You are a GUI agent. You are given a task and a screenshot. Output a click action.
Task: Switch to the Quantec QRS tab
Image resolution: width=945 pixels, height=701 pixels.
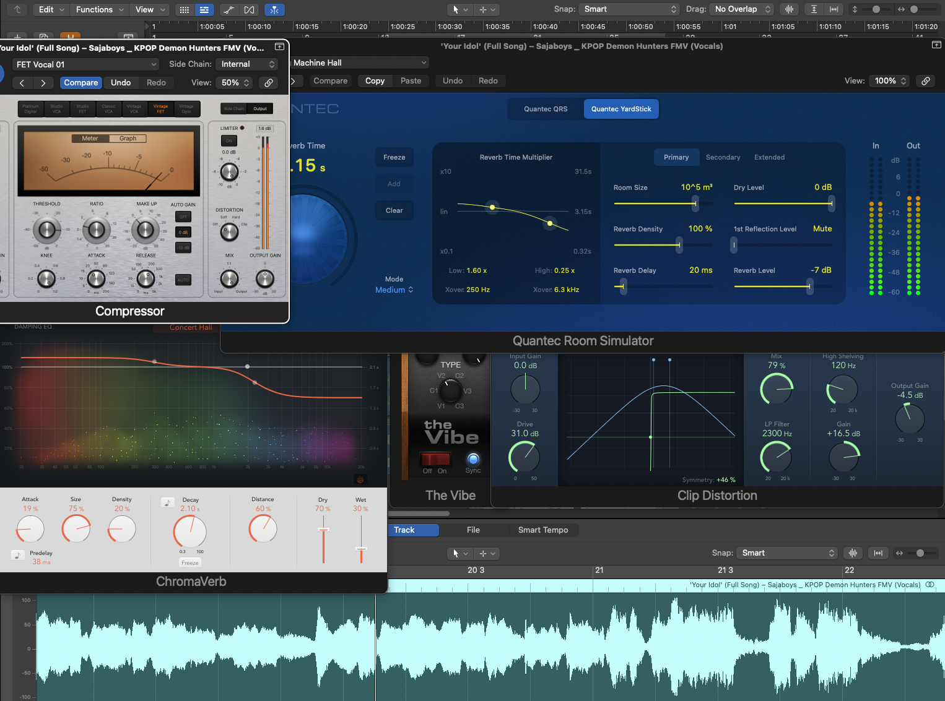545,109
